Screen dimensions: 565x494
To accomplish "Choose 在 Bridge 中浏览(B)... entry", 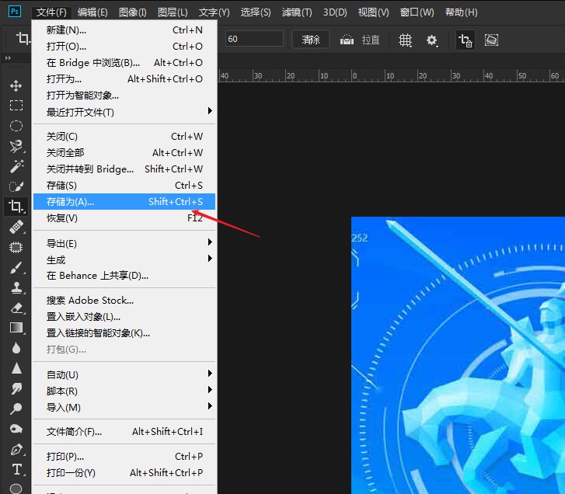I will [x=124, y=63].
